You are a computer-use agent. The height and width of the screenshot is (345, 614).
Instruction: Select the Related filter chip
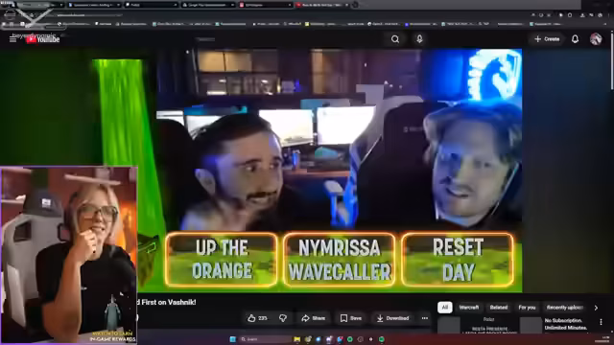(x=499, y=308)
